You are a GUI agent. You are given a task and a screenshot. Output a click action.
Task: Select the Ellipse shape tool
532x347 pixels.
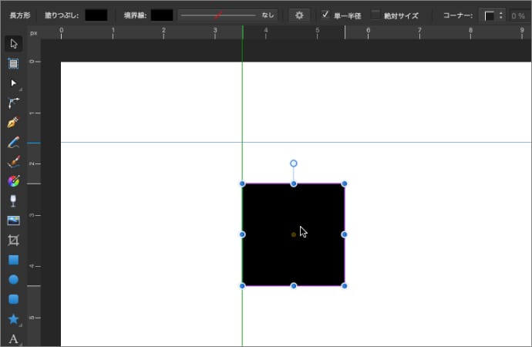13,280
